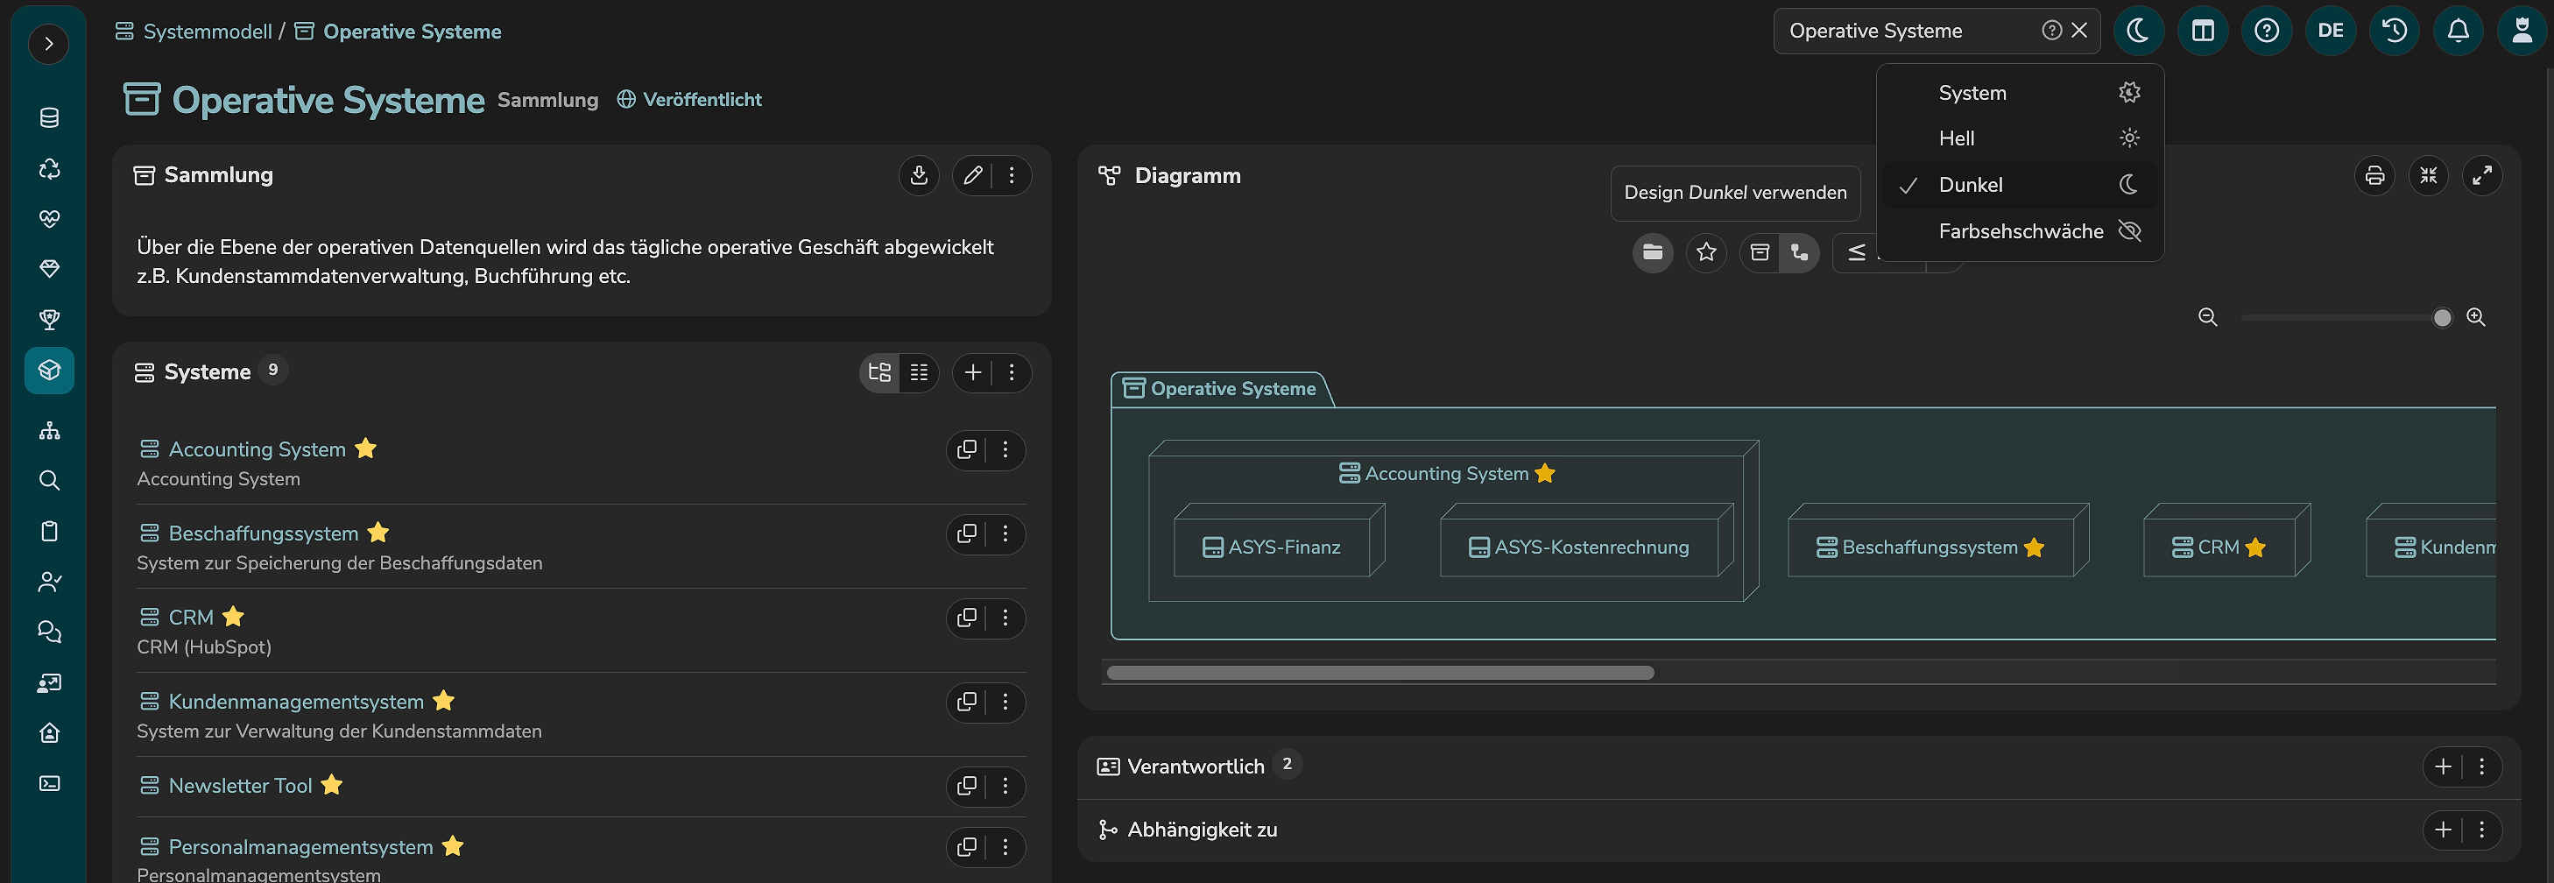Open the history clock icon

2394,31
